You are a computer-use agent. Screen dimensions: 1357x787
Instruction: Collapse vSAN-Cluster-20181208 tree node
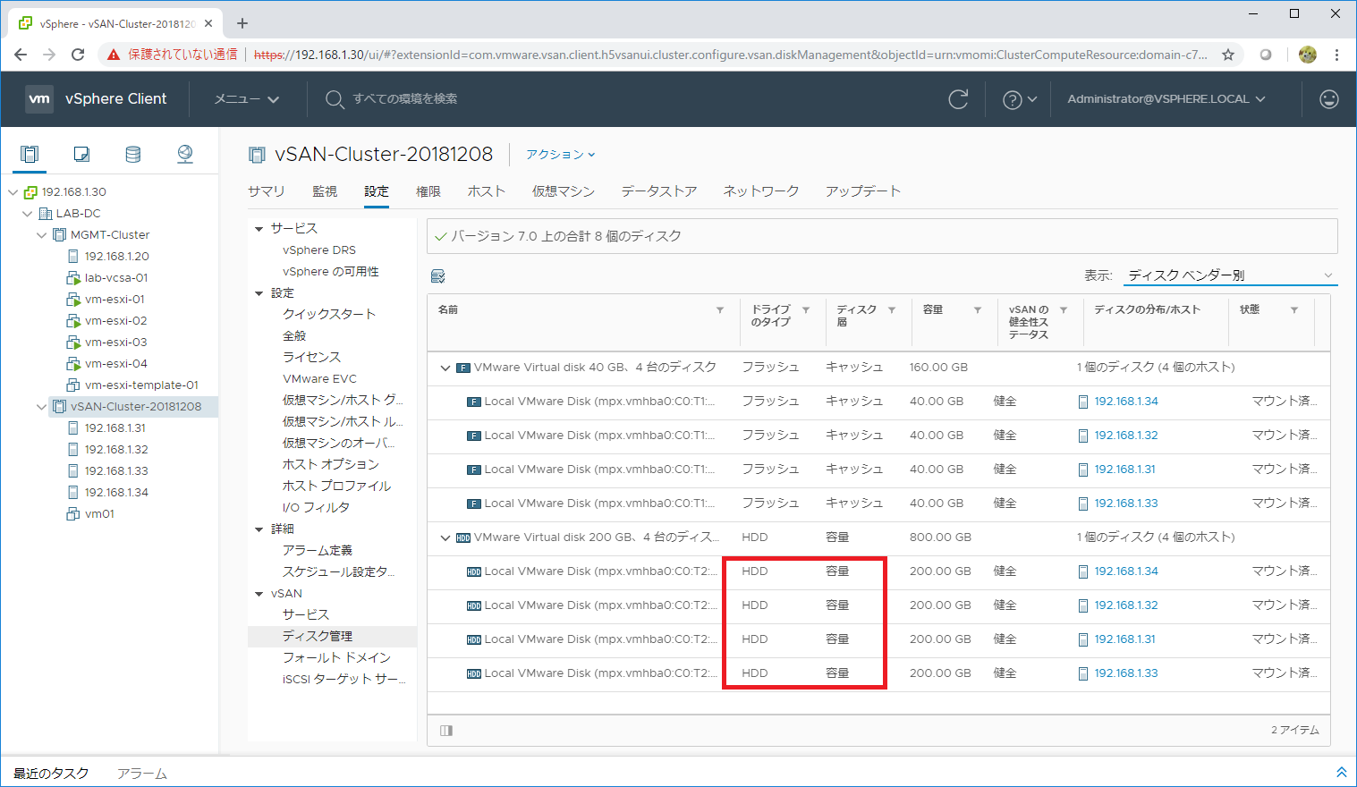pyautogui.click(x=41, y=407)
